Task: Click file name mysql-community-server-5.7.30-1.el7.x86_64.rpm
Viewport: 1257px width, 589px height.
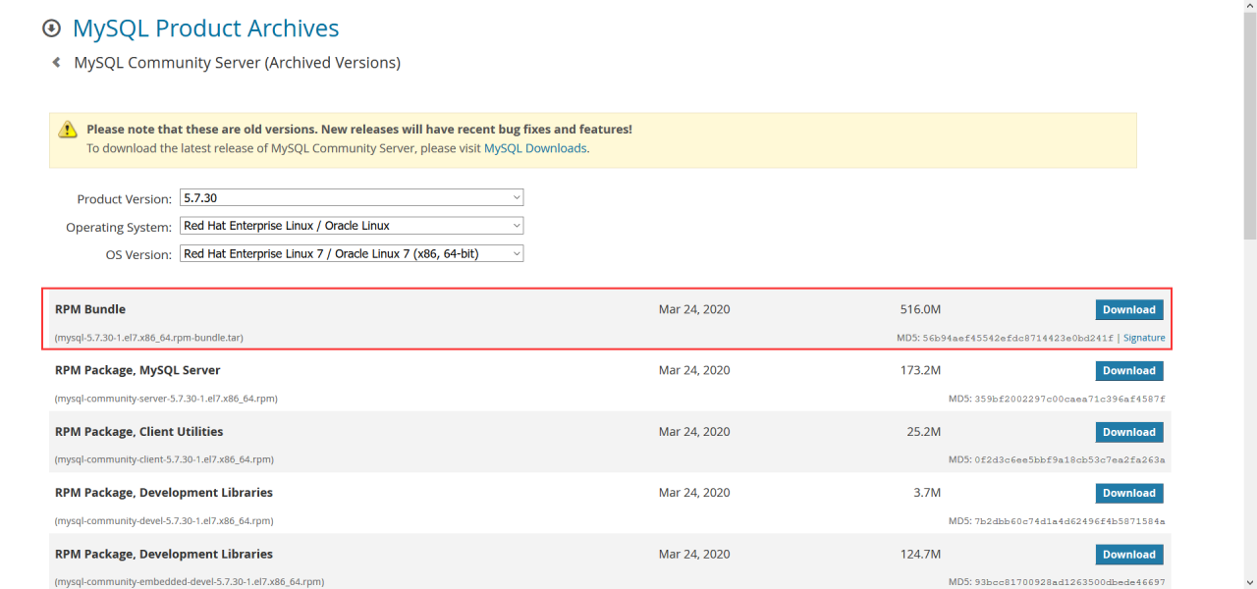Action: (166, 399)
